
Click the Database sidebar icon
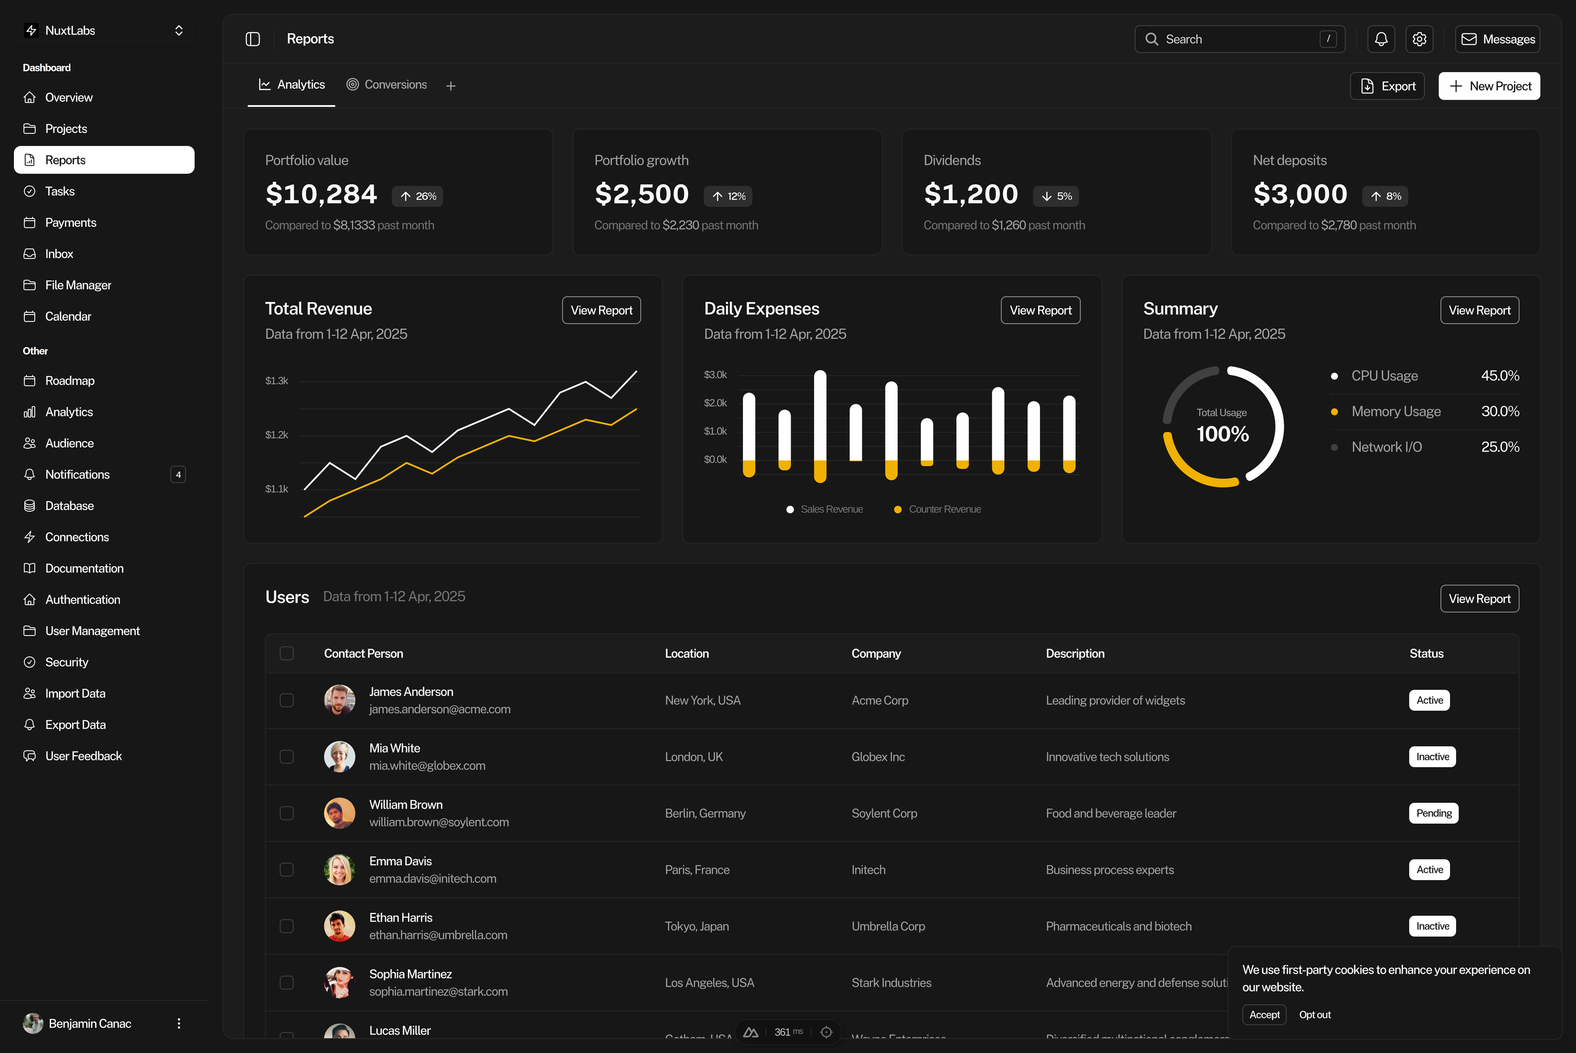coord(30,506)
